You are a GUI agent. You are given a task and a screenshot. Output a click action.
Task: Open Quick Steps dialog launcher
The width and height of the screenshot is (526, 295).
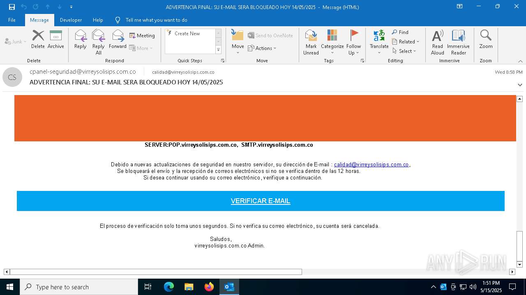tap(223, 61)
